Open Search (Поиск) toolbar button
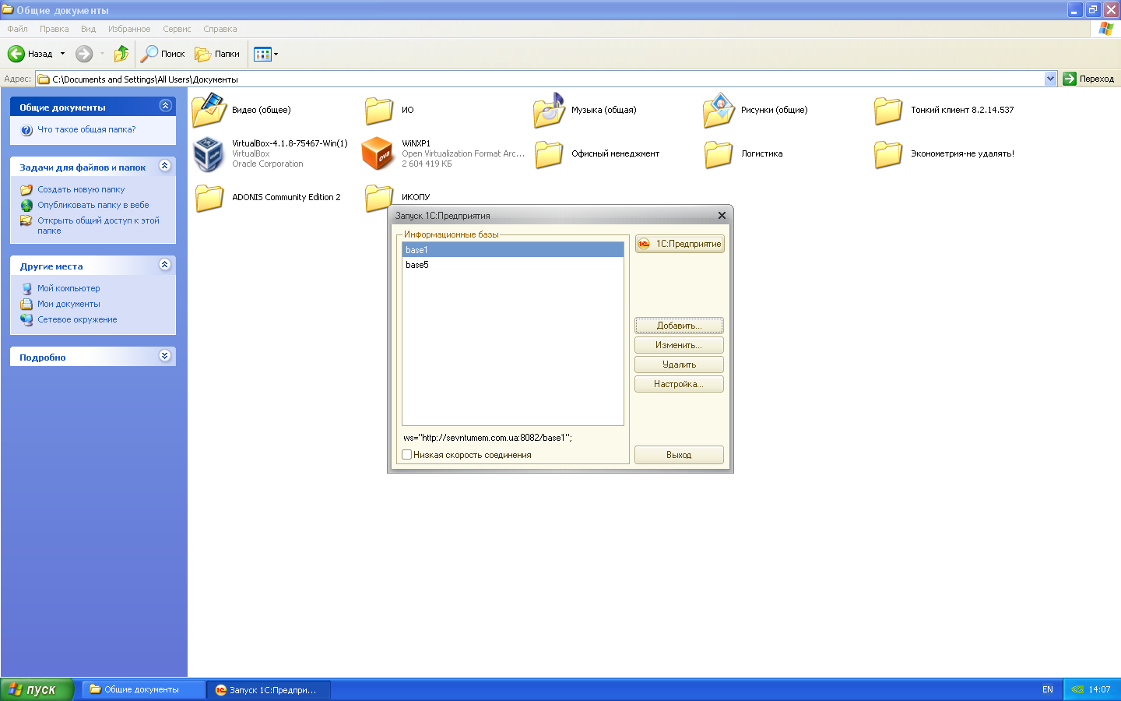 click(x=163, y=54)
